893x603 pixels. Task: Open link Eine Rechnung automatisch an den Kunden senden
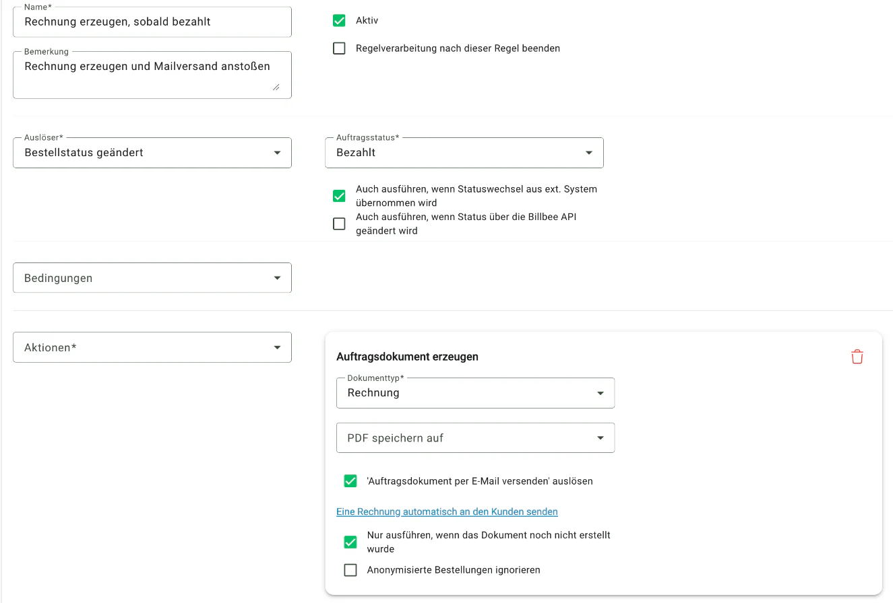(447, 511)
